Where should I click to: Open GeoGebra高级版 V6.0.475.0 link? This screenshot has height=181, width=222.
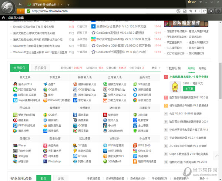[120, 33]
